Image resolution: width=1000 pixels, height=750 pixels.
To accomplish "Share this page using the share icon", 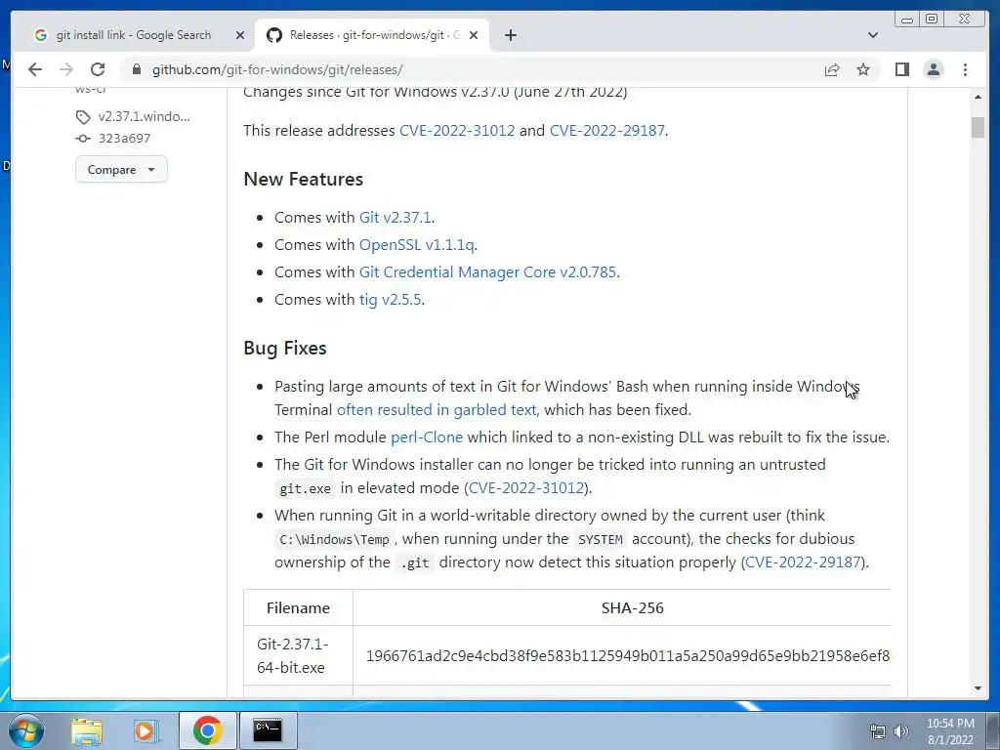I will [x=832, y=69].
